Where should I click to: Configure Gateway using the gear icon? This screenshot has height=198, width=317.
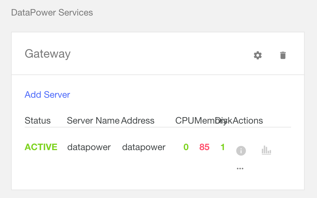tap(257, 55)
